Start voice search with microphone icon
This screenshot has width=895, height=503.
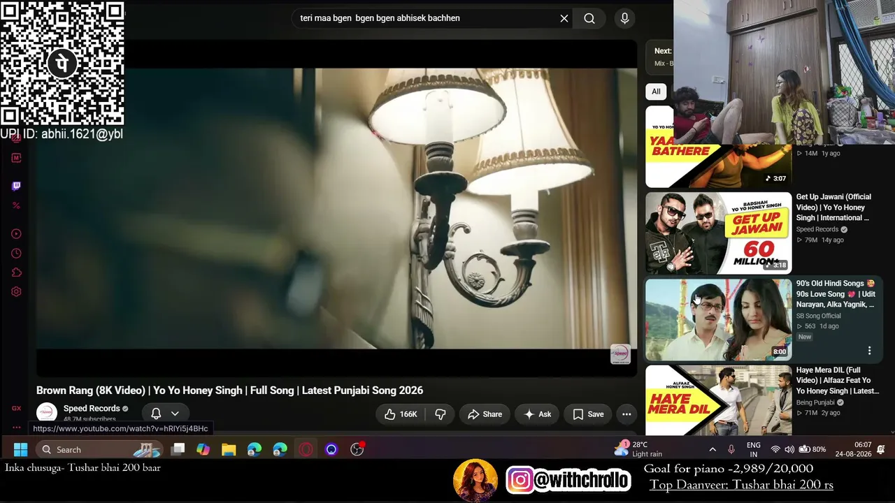tap(625, 18)
